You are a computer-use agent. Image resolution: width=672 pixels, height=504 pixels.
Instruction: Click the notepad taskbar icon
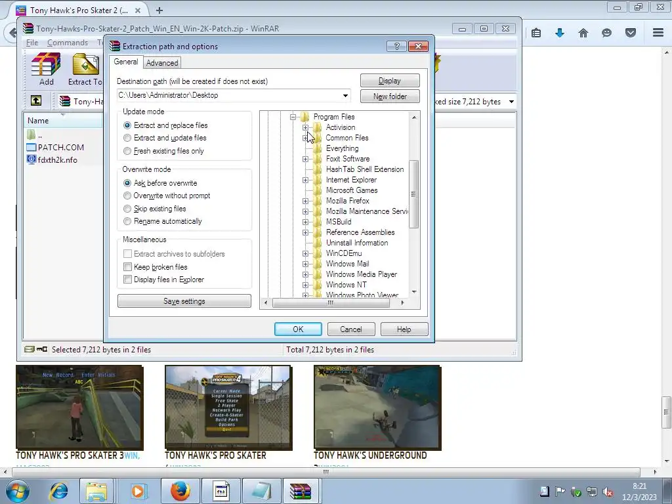pyautogui.click(x=261, y=491)
